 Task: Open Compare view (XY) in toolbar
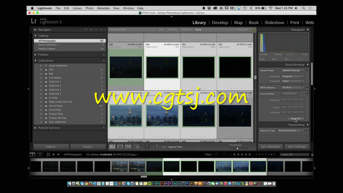point(128,147)
